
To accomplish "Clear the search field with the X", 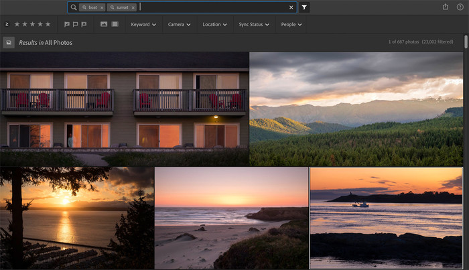I will pos(291,7).
